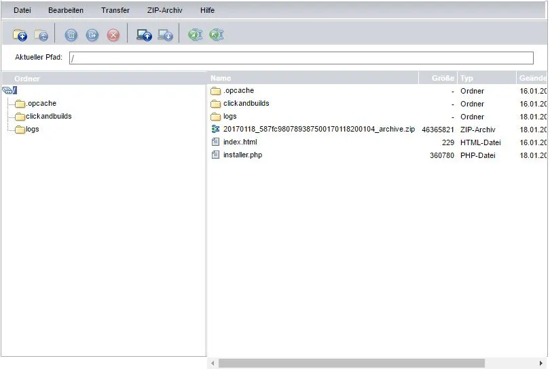Image resolution: width=550 pixels, height=371 pixels.
Task: Click the download icon with down arrow
Action: point(165,35)
